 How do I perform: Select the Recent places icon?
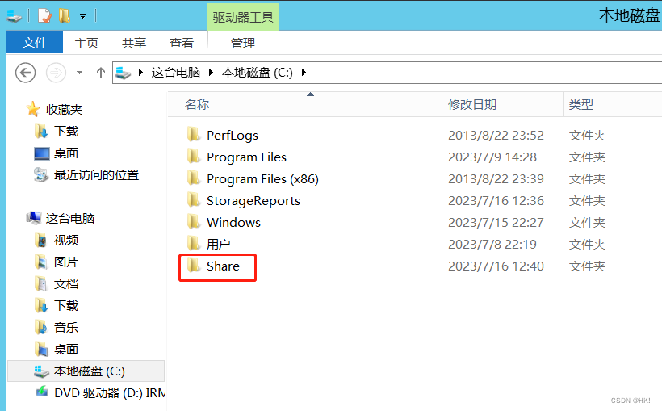(42, 174)
